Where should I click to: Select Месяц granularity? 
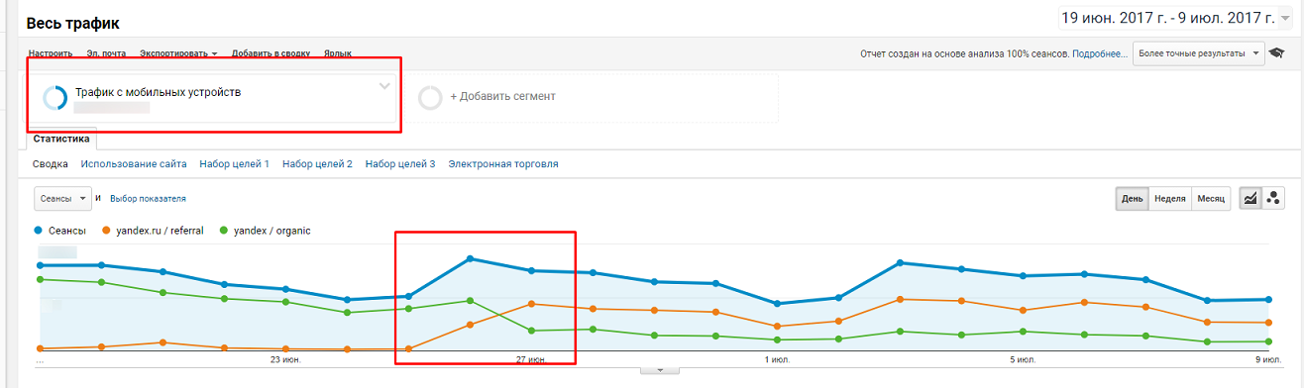[1211, 198]
